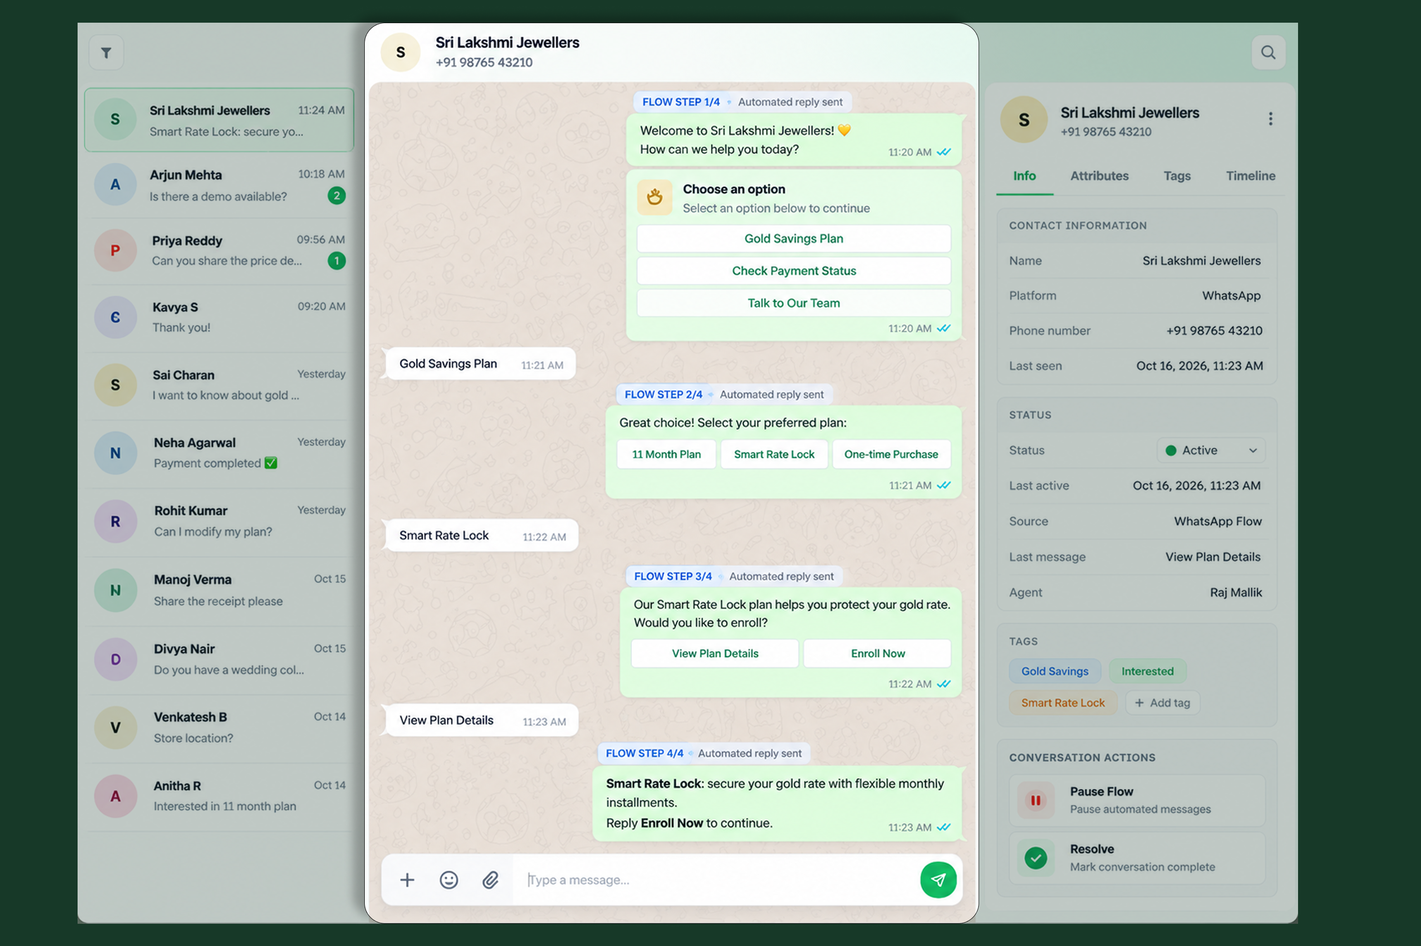Open the three-dot contact options menu
The height and width of the screenshot is (946, 1421).
click(x=1270, y=118)
